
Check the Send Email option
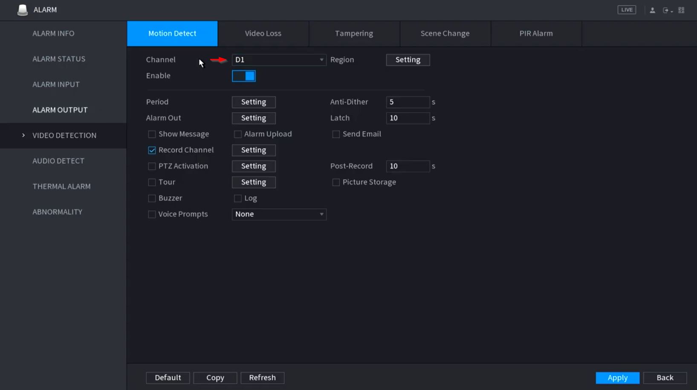[336, 134]
